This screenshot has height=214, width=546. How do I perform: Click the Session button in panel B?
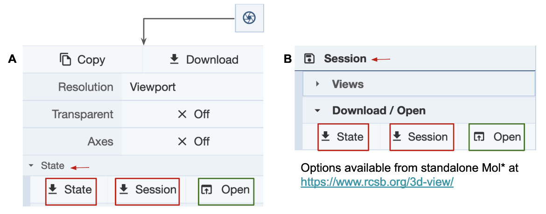421,137
